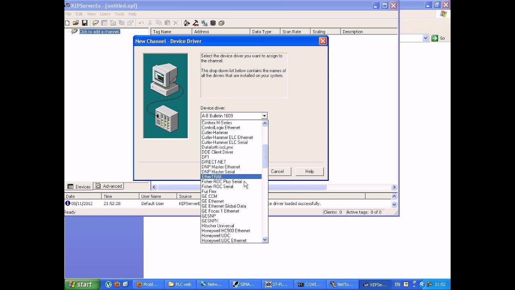Open the Tools menu
Viewport: 515px width, 290px height.
(x=119, y=14)
